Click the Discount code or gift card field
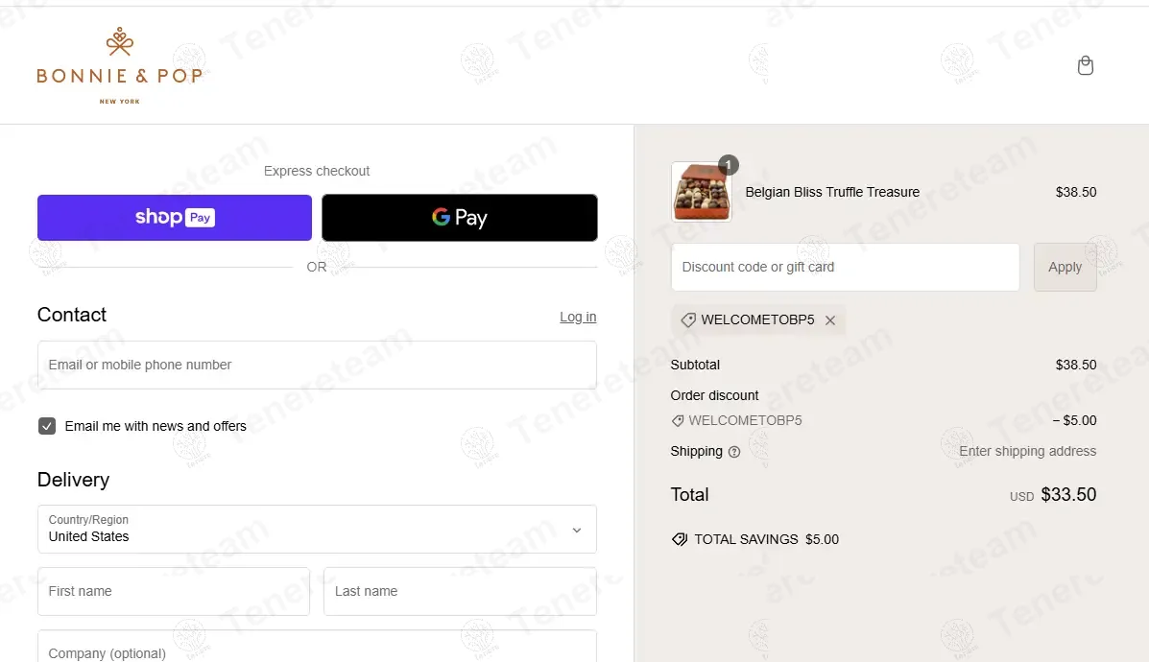Screen dimensions: 1149x662 tap(845, 268)
